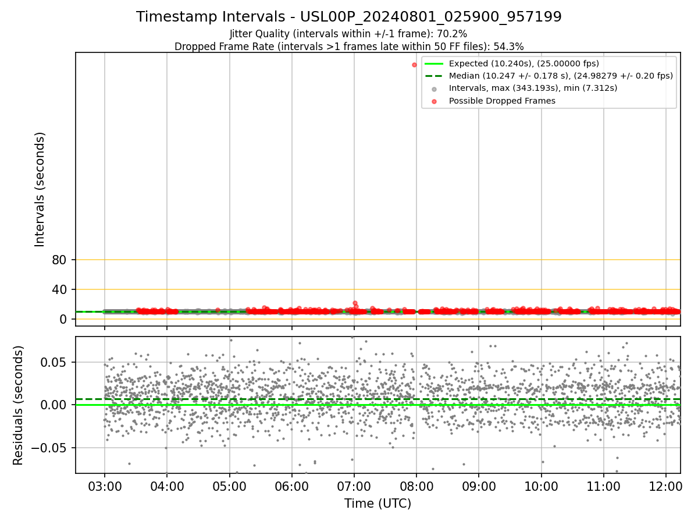The width and height of the screenshot is (698, 524).
Task: Click the Jitter Quality 70.2% subtitle
Action: coord(348,34)
